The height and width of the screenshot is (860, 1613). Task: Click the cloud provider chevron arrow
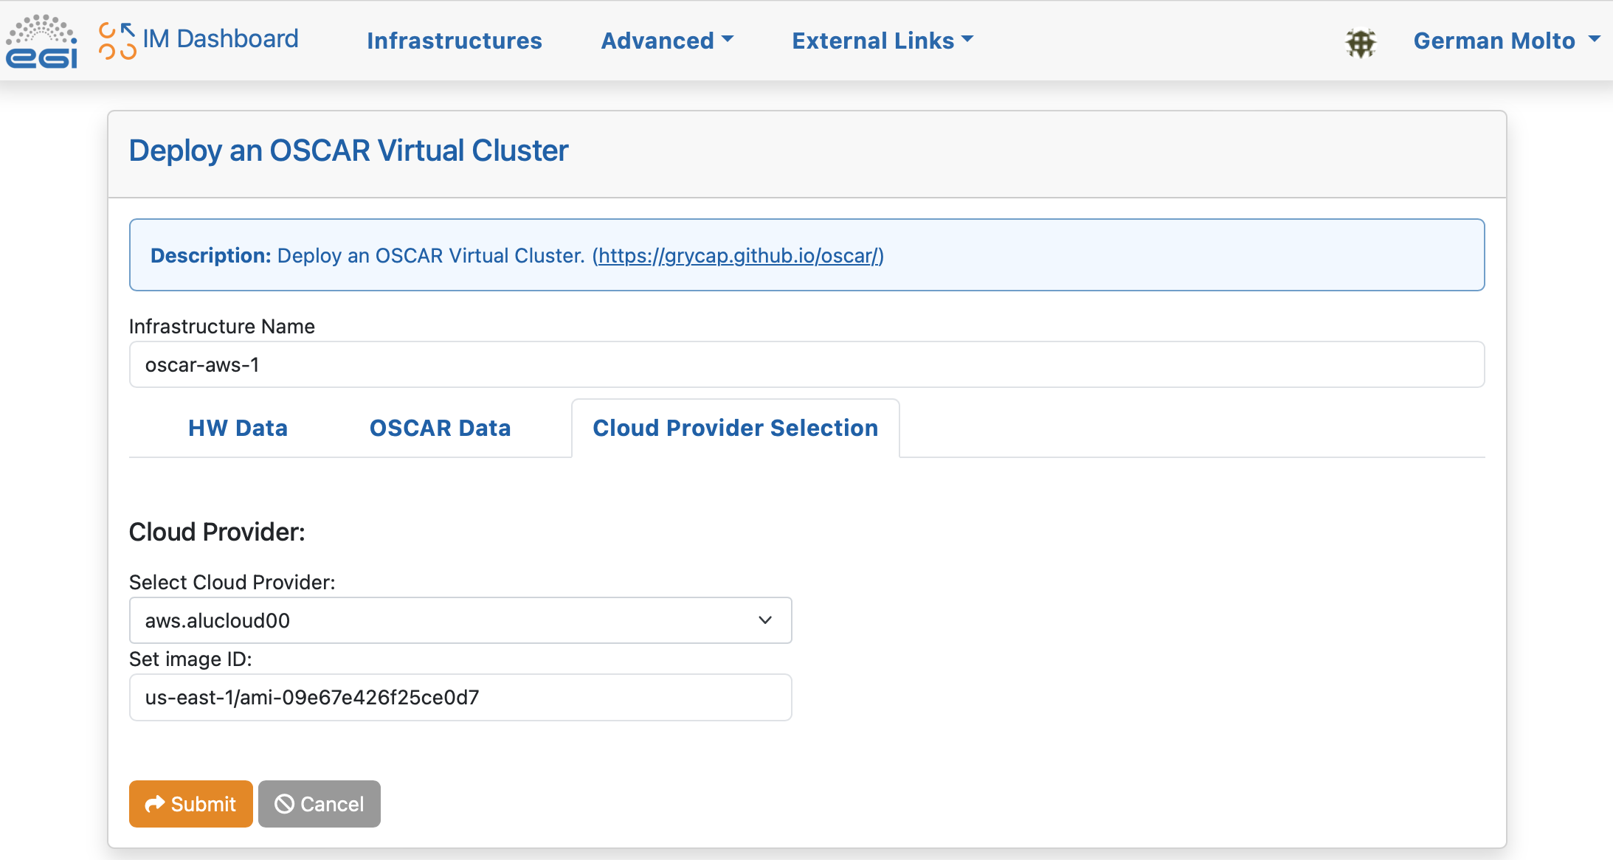click(765, 620)
